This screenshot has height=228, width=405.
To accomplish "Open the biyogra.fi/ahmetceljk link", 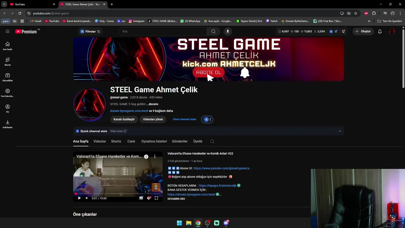I will coord(217,186).
